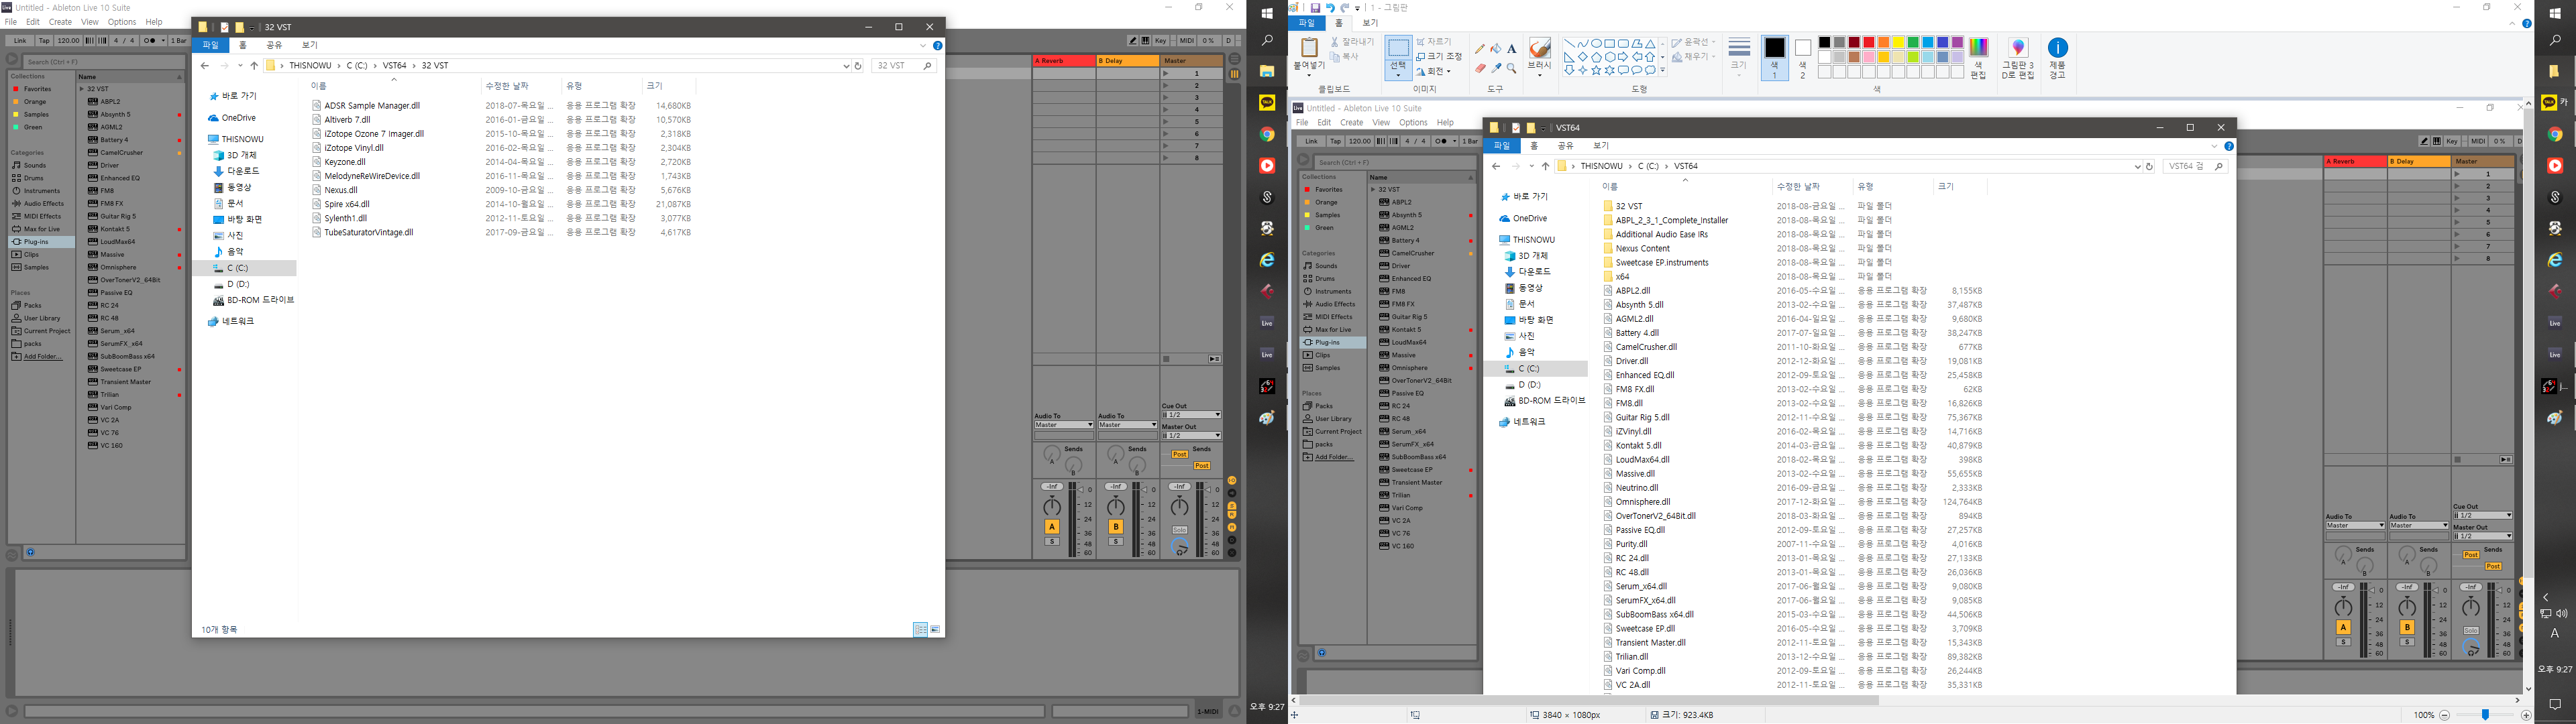Open Cue Out dropdown beside 32 VST window
This screenshot has width=2576, height=724.
click(1191, 414)
